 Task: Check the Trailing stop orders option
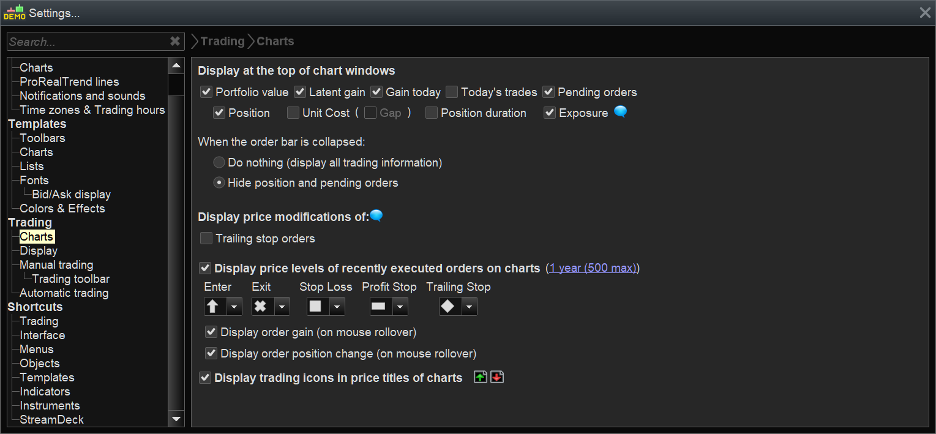tap(206, 238)
